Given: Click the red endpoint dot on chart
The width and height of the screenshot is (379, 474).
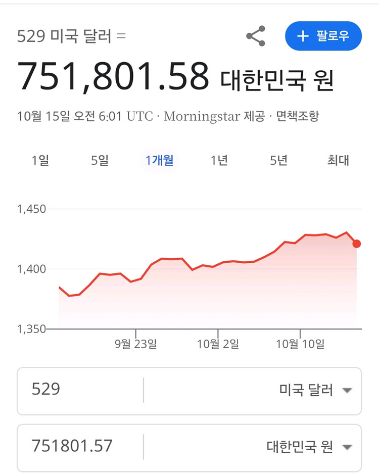Looking at the screenshot, I should 357,244.
